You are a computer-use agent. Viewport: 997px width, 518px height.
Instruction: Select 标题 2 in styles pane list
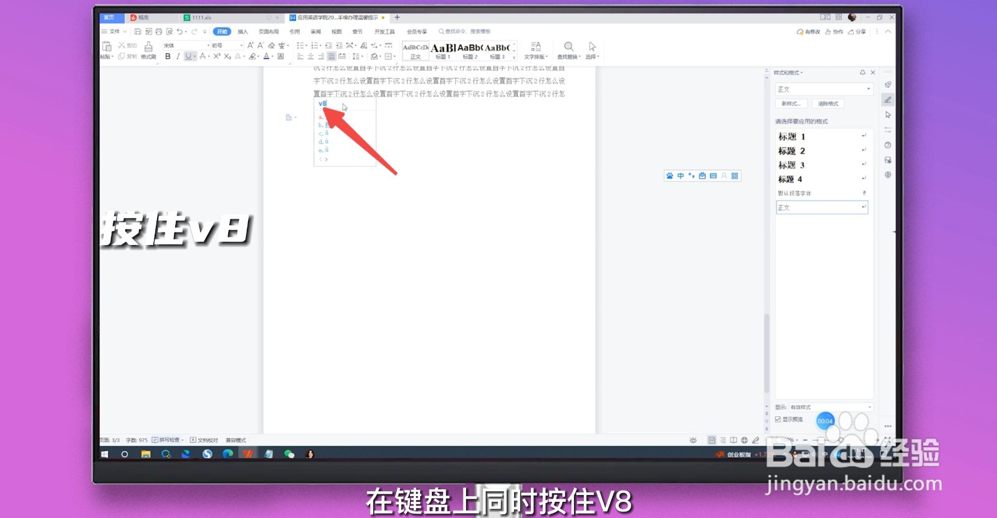click(822, 151)
